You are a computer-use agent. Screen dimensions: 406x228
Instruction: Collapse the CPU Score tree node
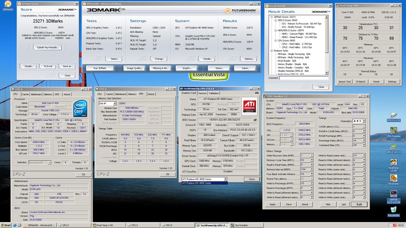point(276,41)
